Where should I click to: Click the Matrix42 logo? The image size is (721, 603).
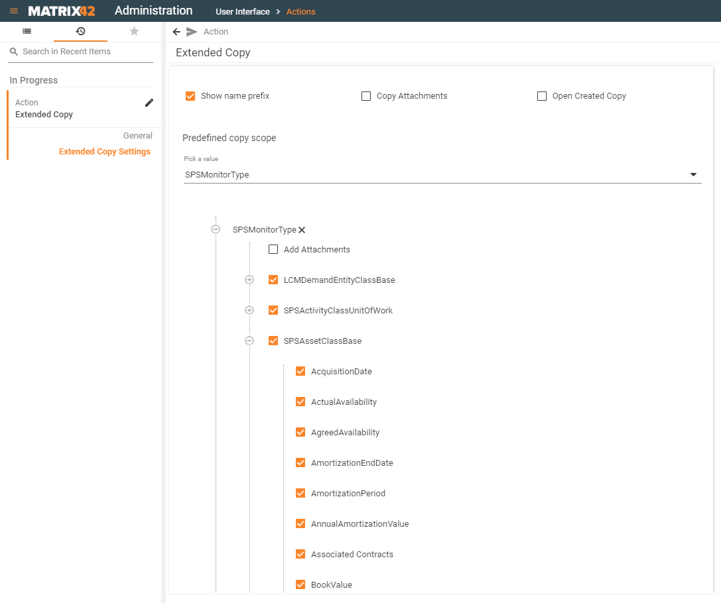(62, 11)
